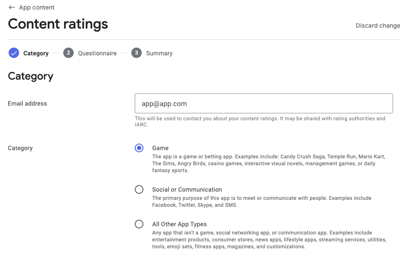Viewport: 400px width, 263px height.
Task: Click the completed step checkmark icon
Action: tap(14, 53)
